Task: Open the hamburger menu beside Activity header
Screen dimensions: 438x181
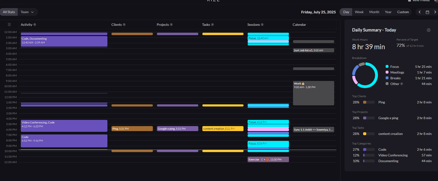Action: [9, 24]
